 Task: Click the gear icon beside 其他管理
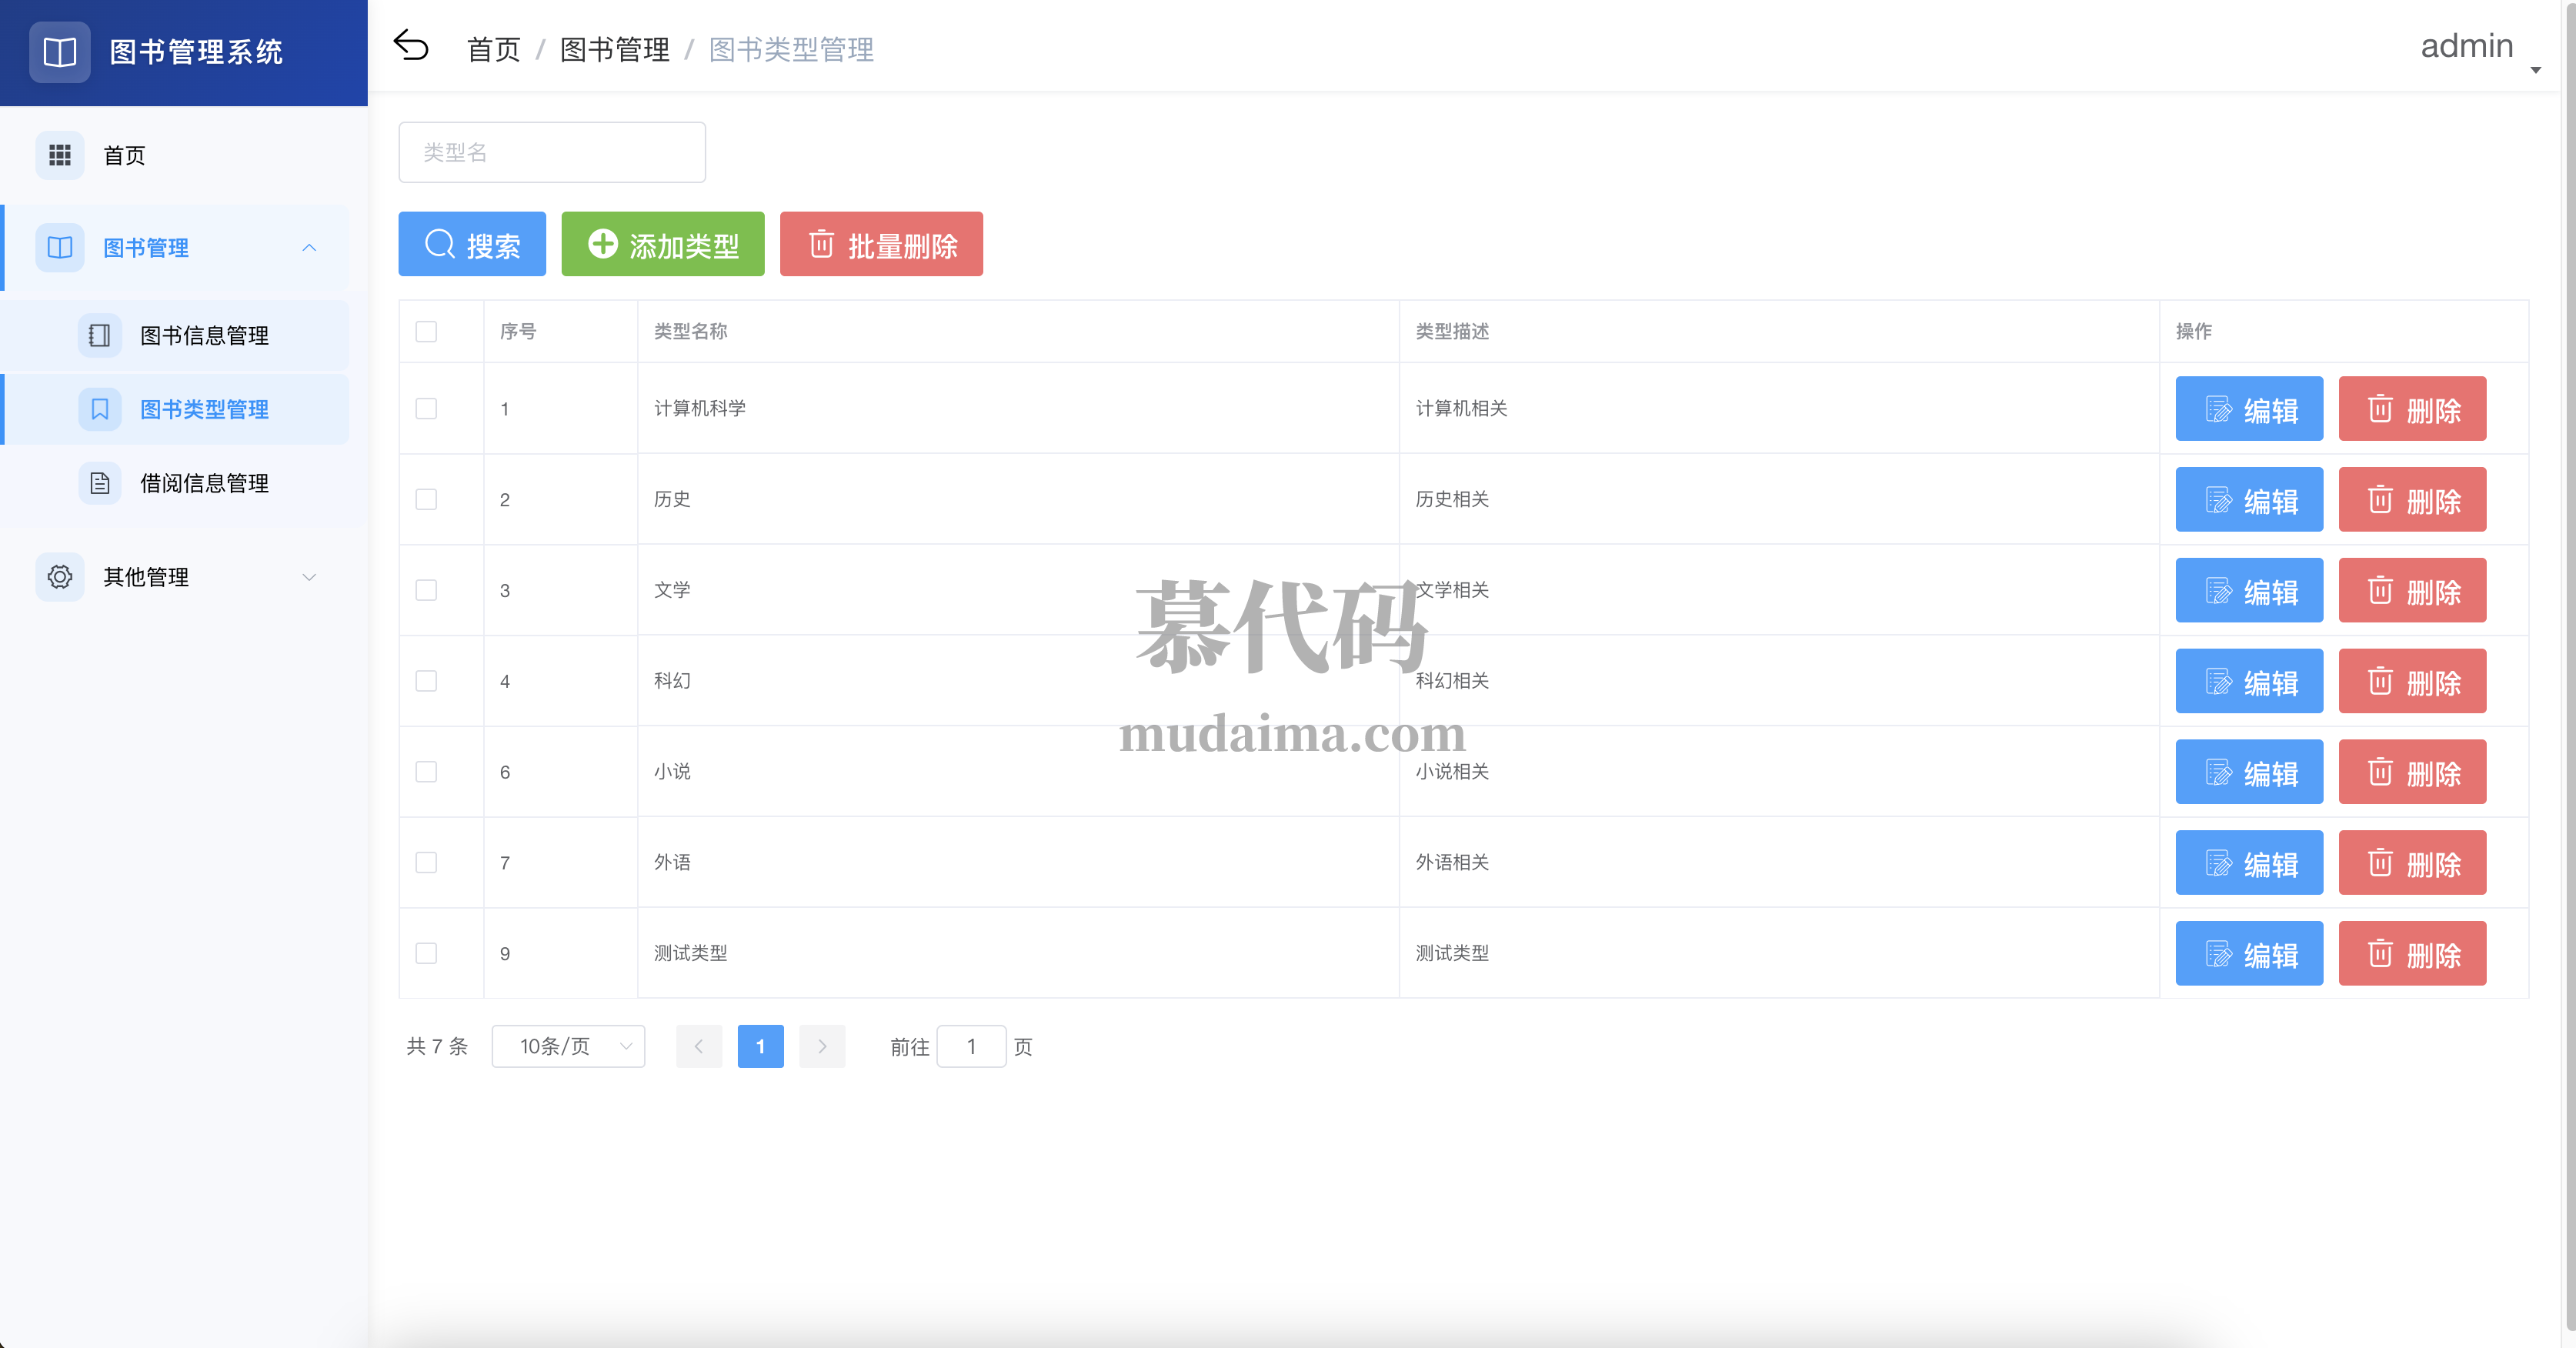coord(59,577)
